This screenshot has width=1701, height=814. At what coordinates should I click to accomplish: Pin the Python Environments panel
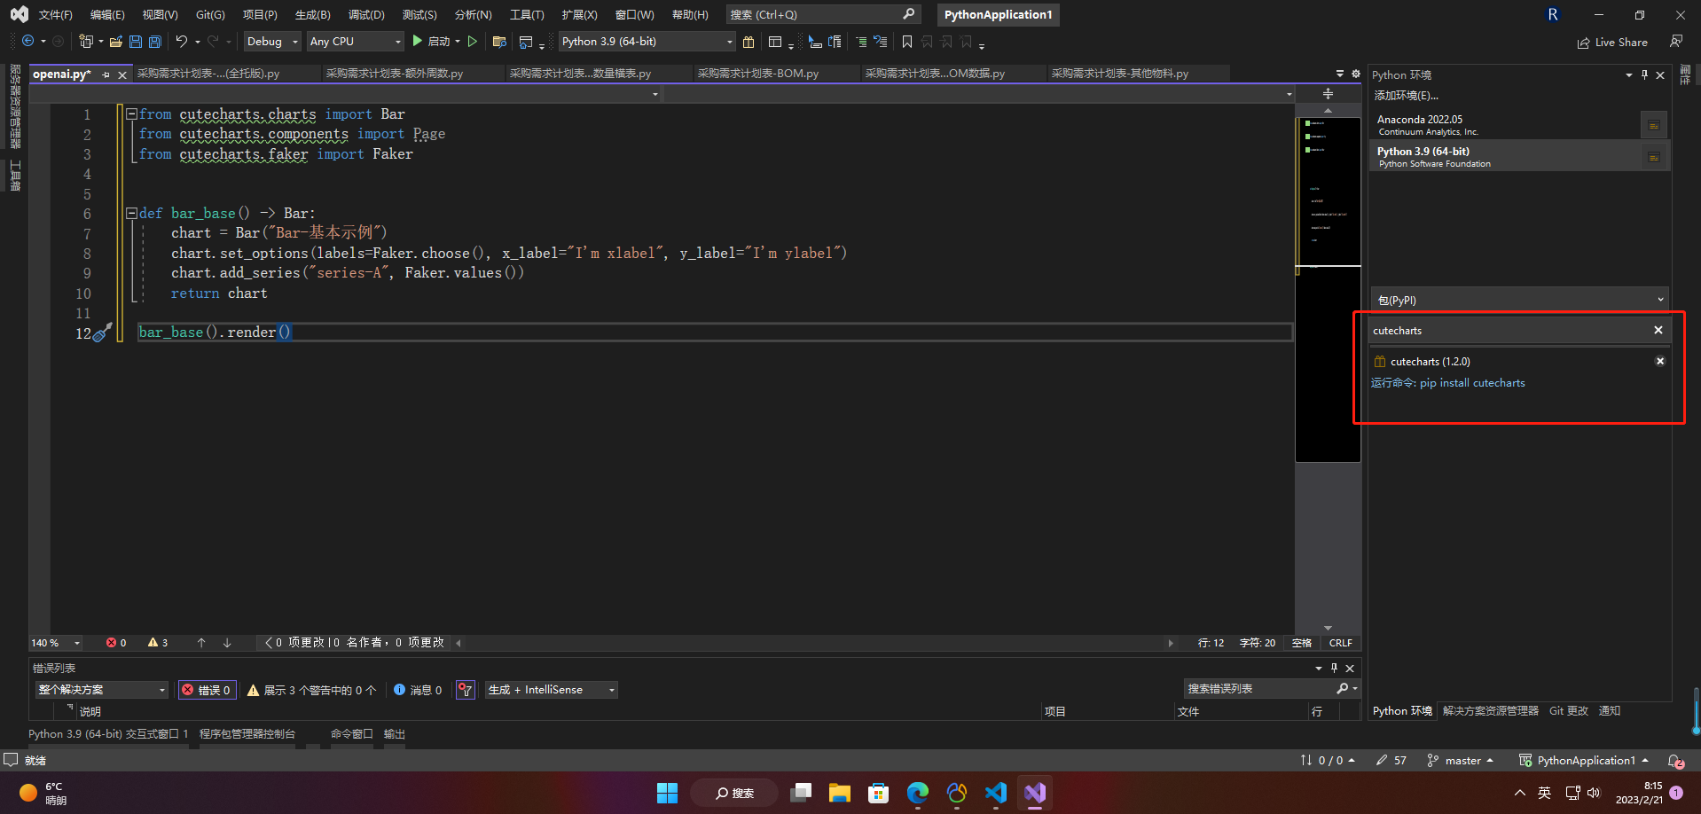pos(1644,74)
